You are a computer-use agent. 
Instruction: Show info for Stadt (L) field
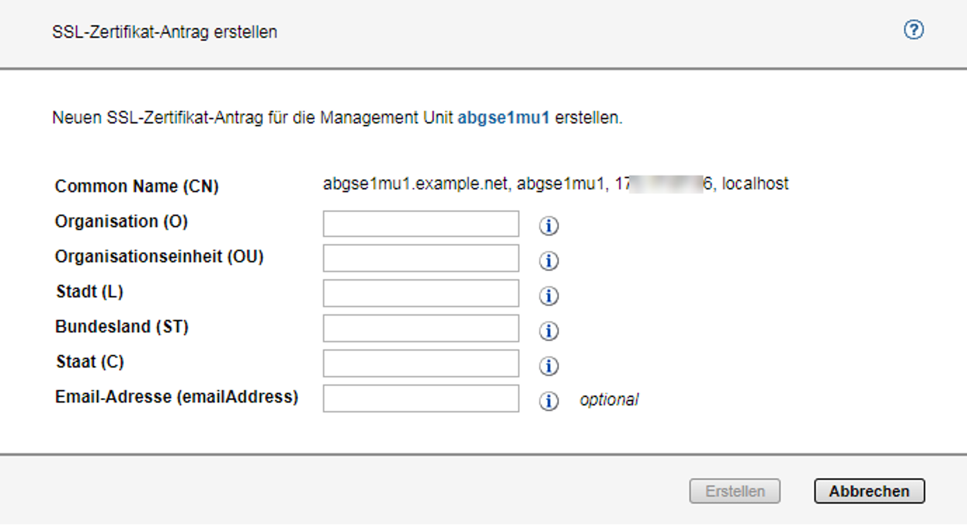coord(548,296)
